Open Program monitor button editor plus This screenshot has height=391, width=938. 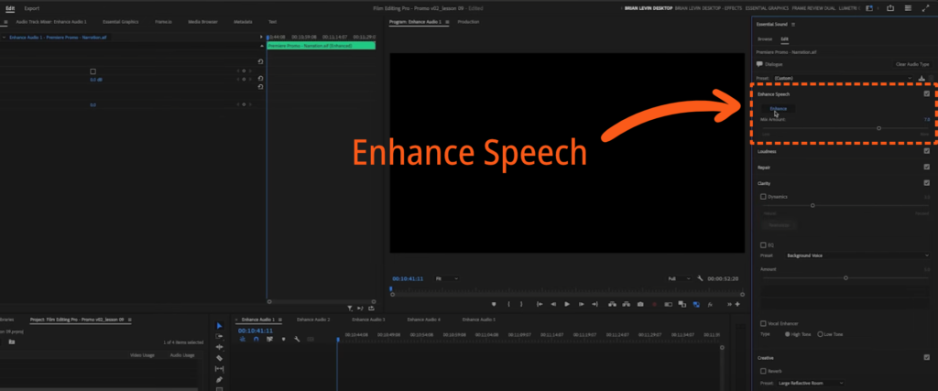click(737, 304)
